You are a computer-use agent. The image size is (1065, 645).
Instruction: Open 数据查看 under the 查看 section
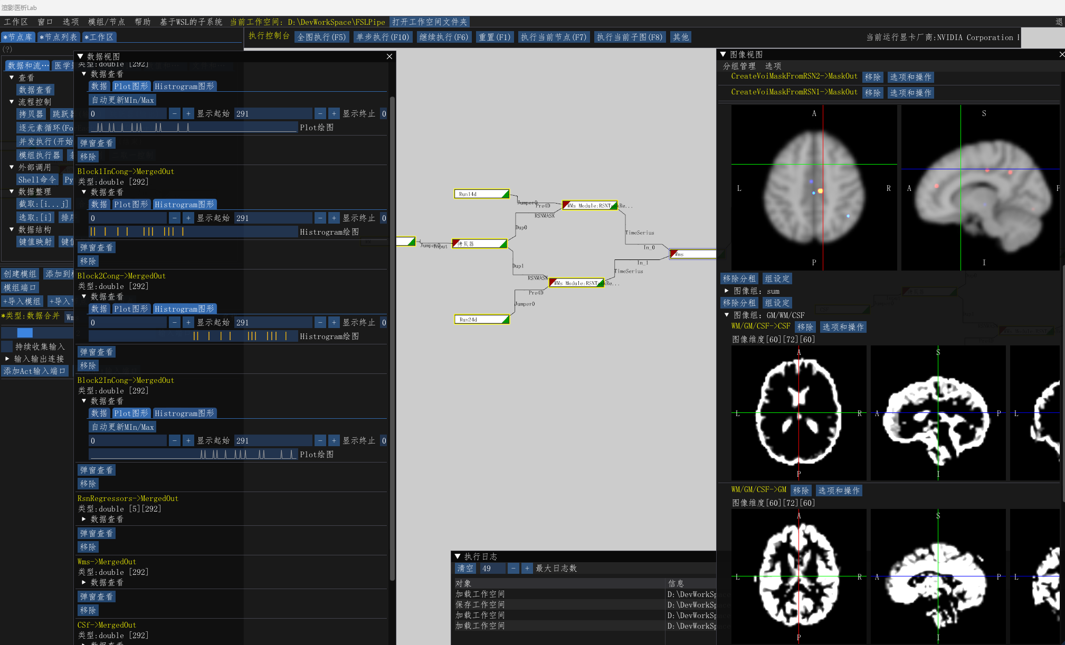tap(35, 90)
